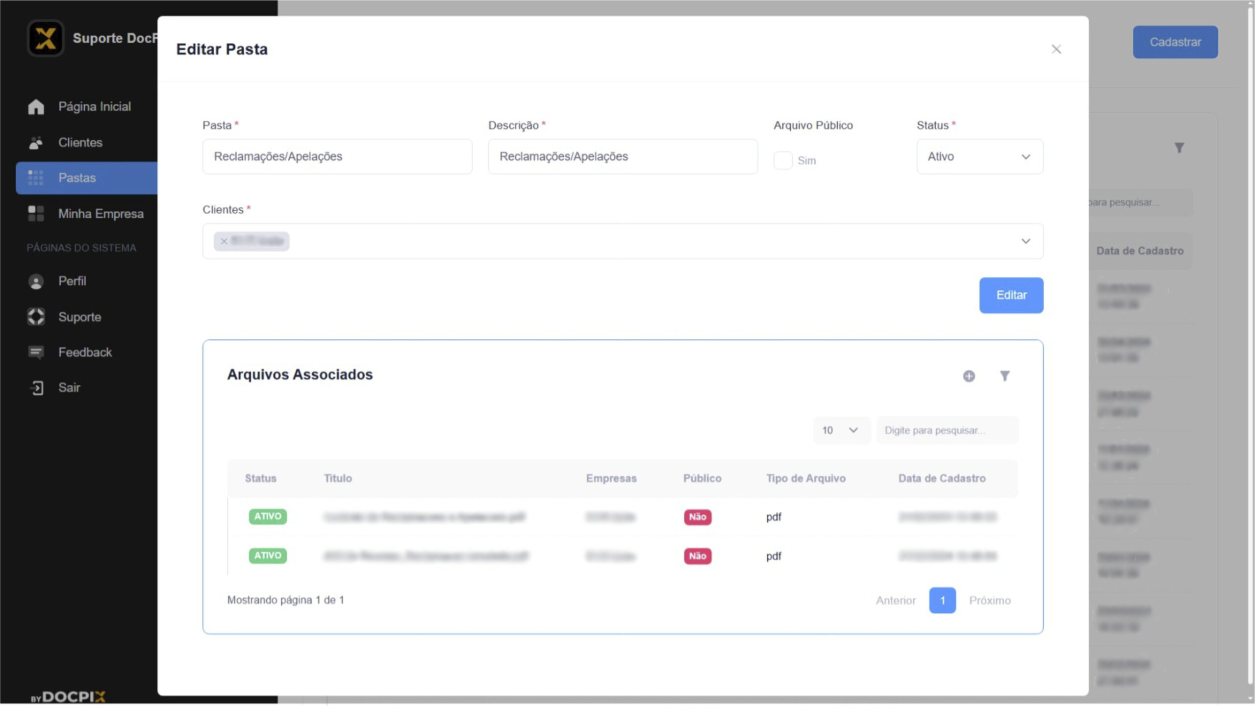Click the background table filter funnel icon
Viewport: 1255px width, 706px height.
(1179, 148)
